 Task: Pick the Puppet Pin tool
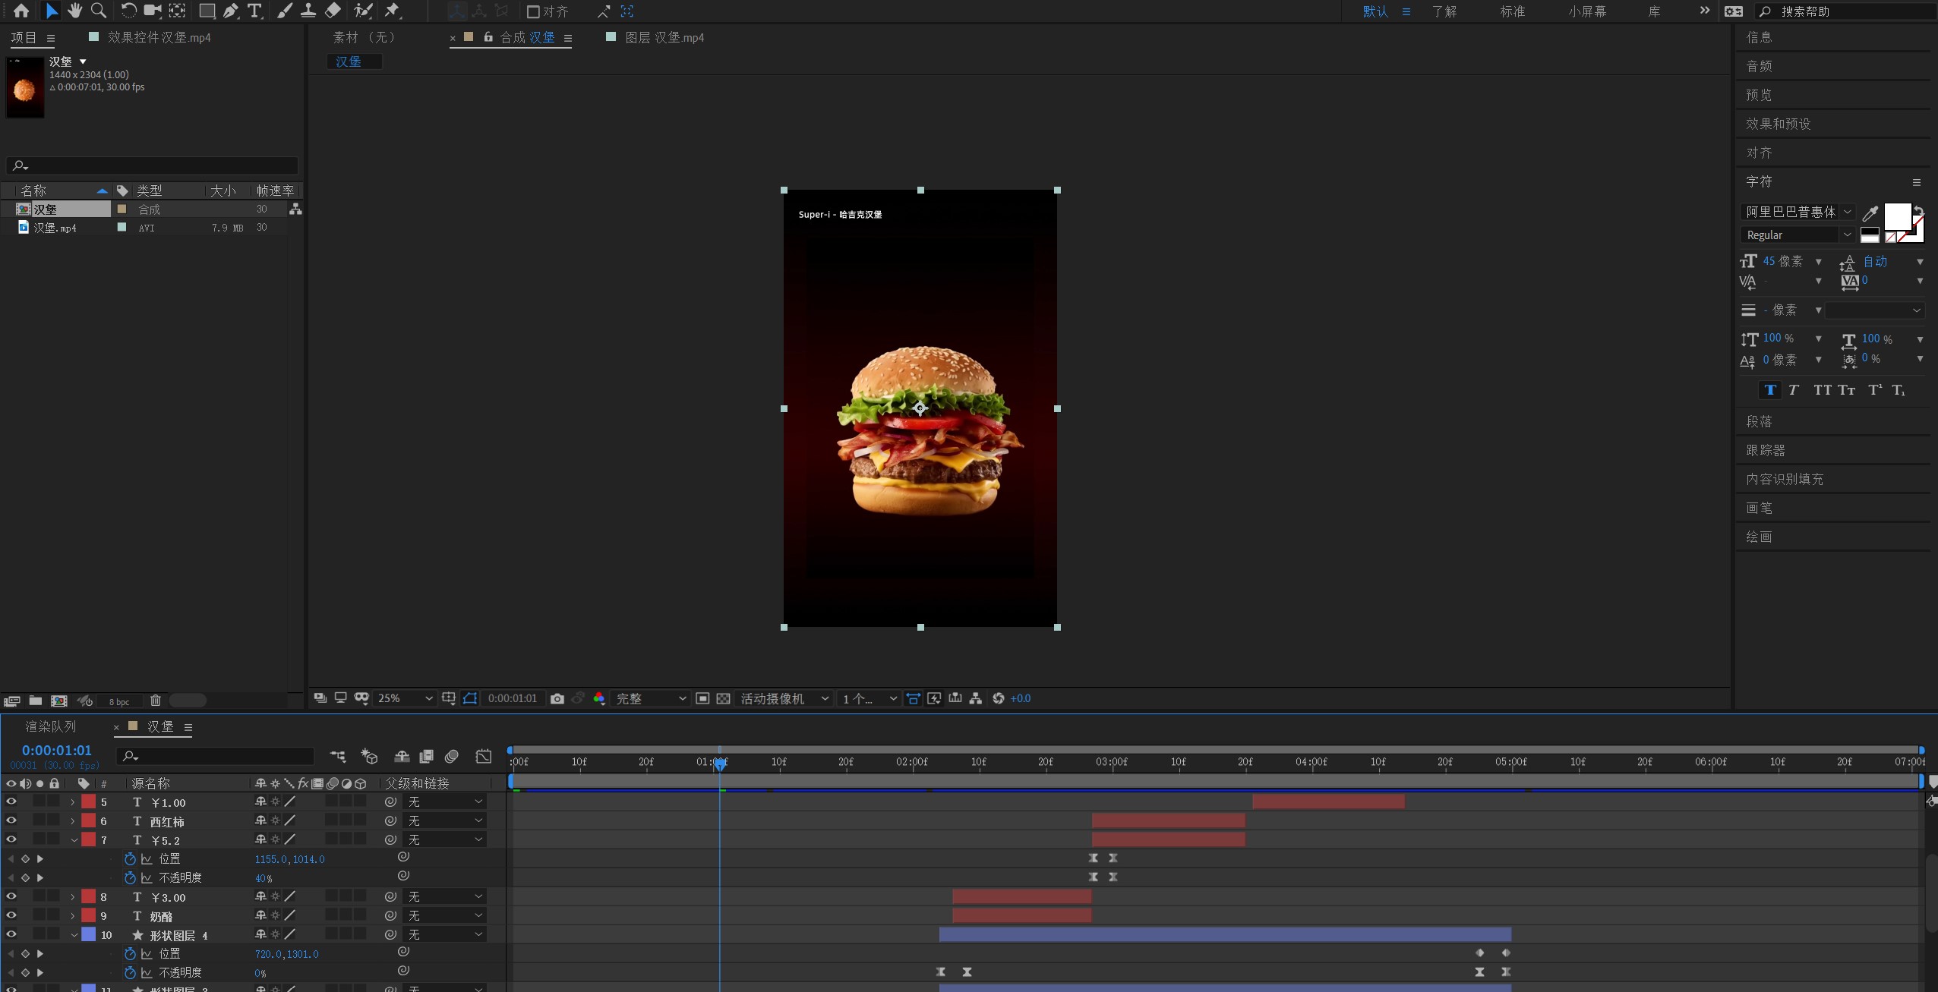[393, 11]
